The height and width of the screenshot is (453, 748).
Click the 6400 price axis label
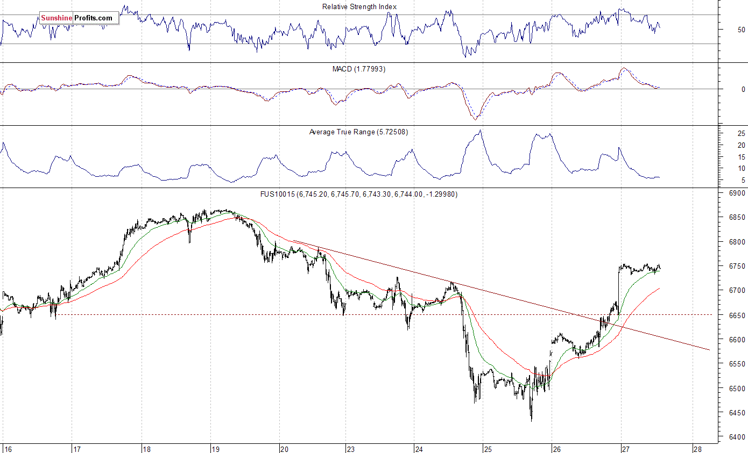[x=737, y=438]
